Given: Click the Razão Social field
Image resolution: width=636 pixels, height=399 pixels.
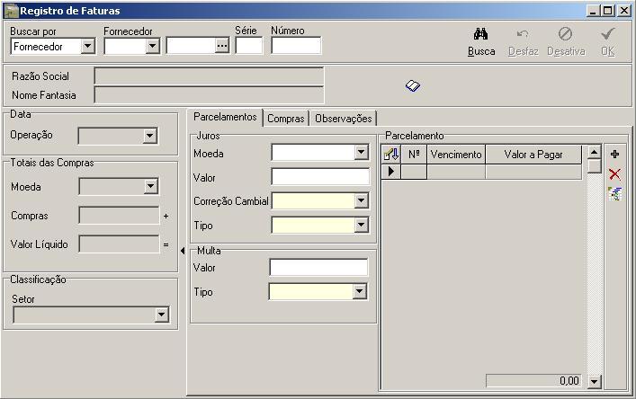Looking at the screenshot, I should tap(209, 76).
